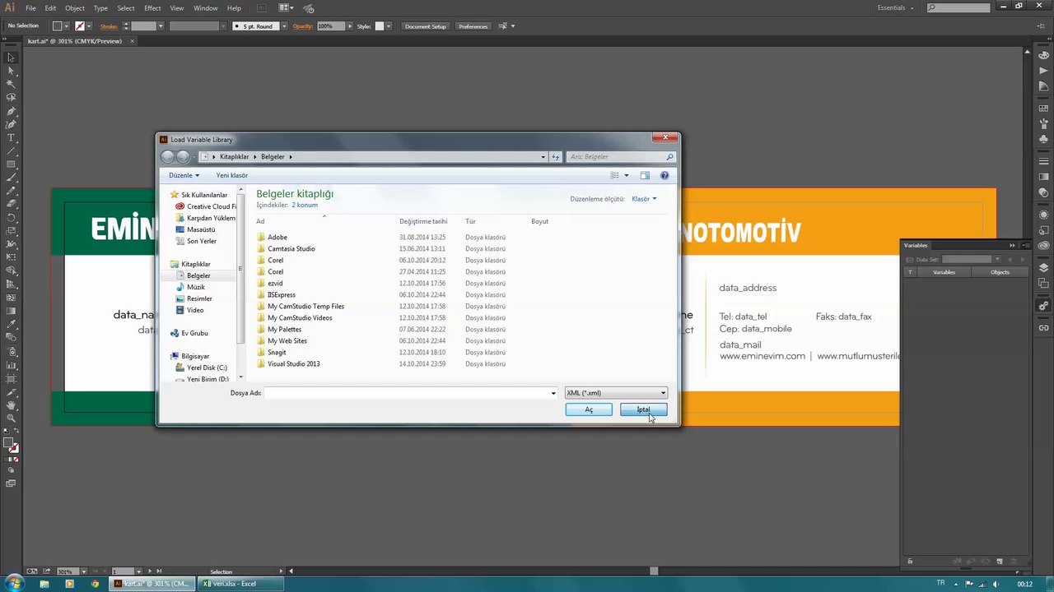The image size is (1054, 592).
Task: Select Masaüstü in the dialog sidebar
Action: click(x=201, y=229)
